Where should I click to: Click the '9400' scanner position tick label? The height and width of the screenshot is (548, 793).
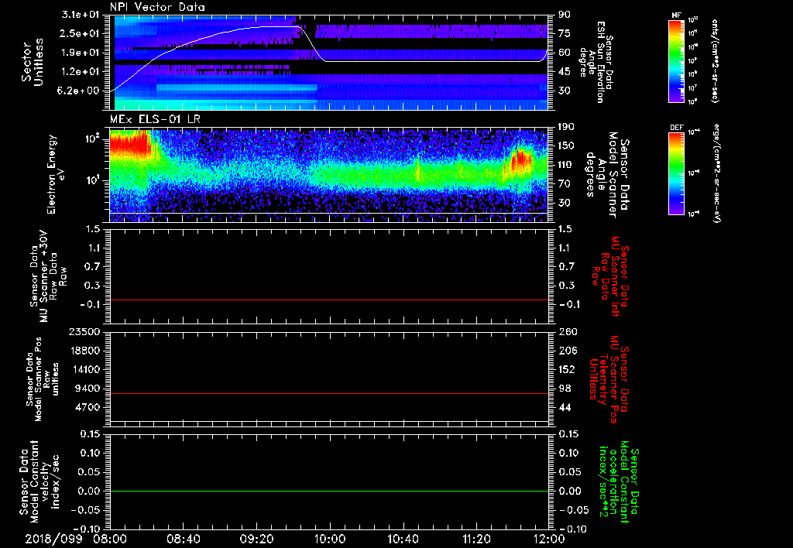88,389
